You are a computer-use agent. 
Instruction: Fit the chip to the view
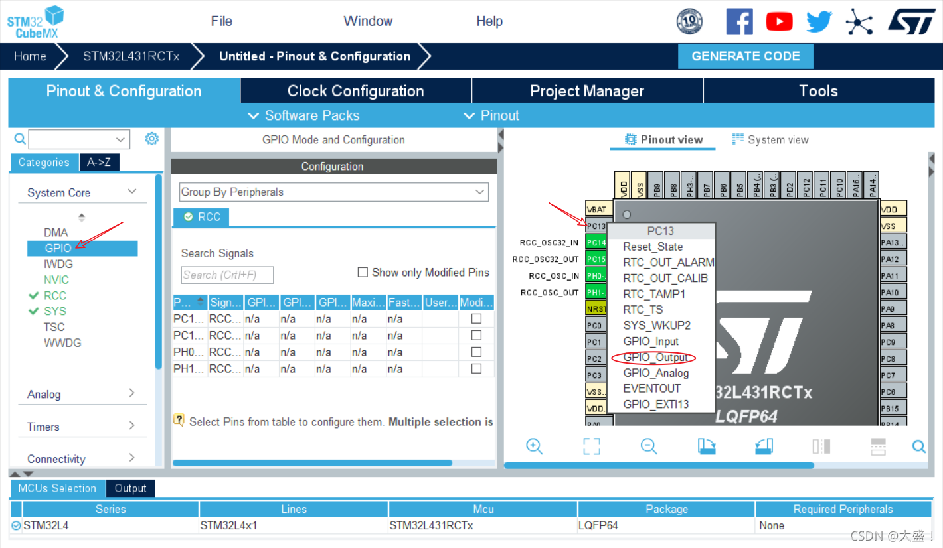click(592, 446)
